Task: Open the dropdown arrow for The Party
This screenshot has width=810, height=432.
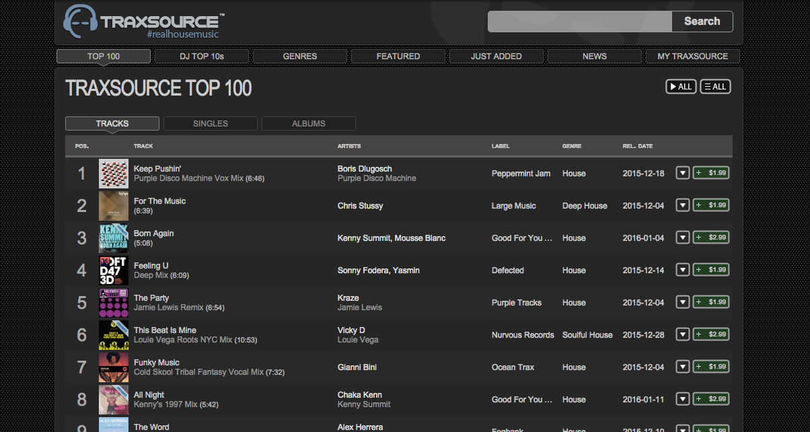Action: [683, 302]
